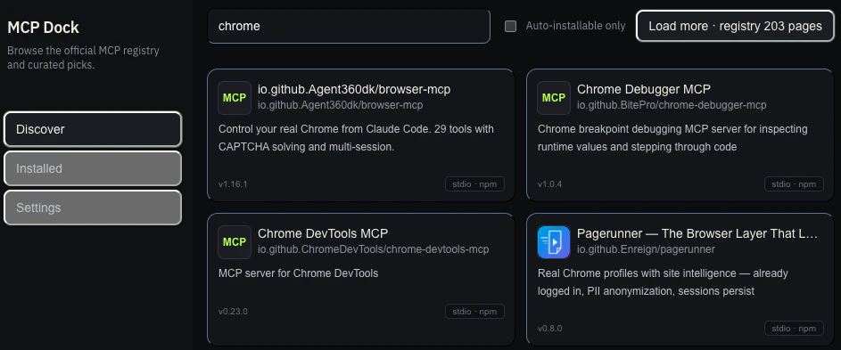The height and width of the screenshot is (350, 841).
Task: Open the Pagerunner card title
Action: [697, 233]
